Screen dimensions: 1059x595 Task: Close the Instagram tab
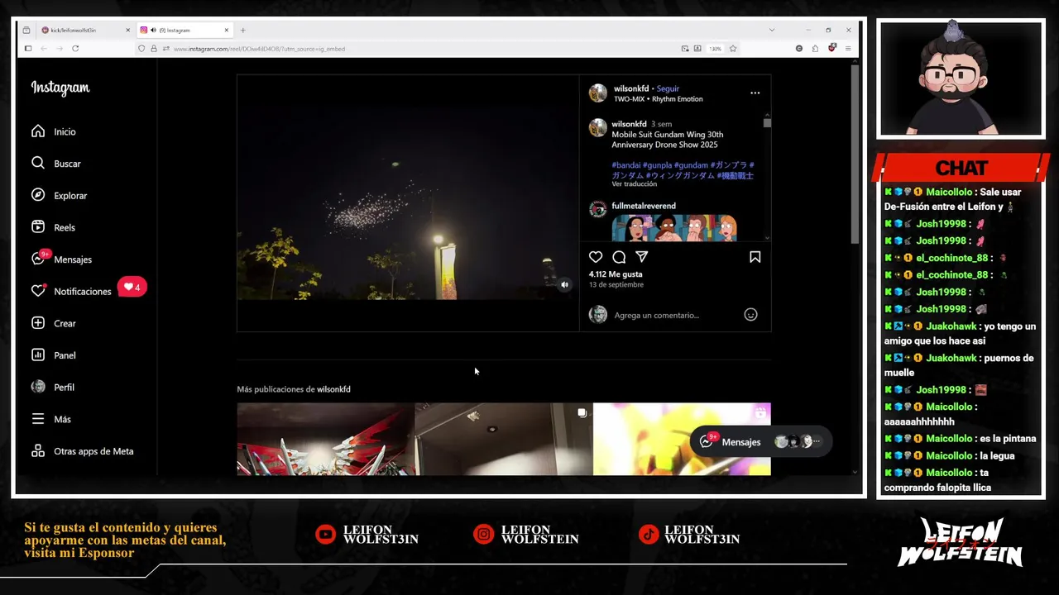point(227,30)
